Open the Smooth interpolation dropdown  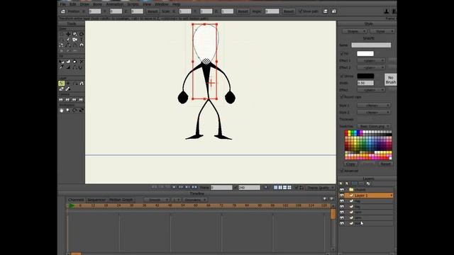[157, 200]
